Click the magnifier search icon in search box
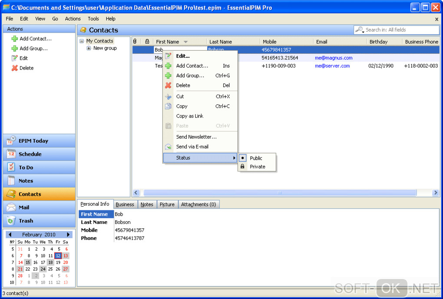 (x=359, y=30)
